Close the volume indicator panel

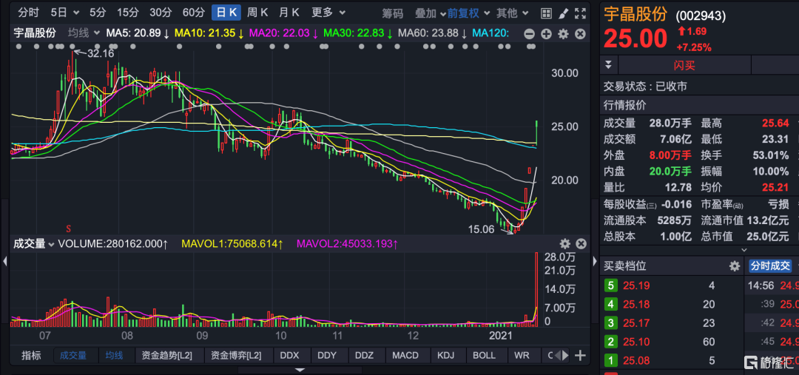tap(581, 243)
